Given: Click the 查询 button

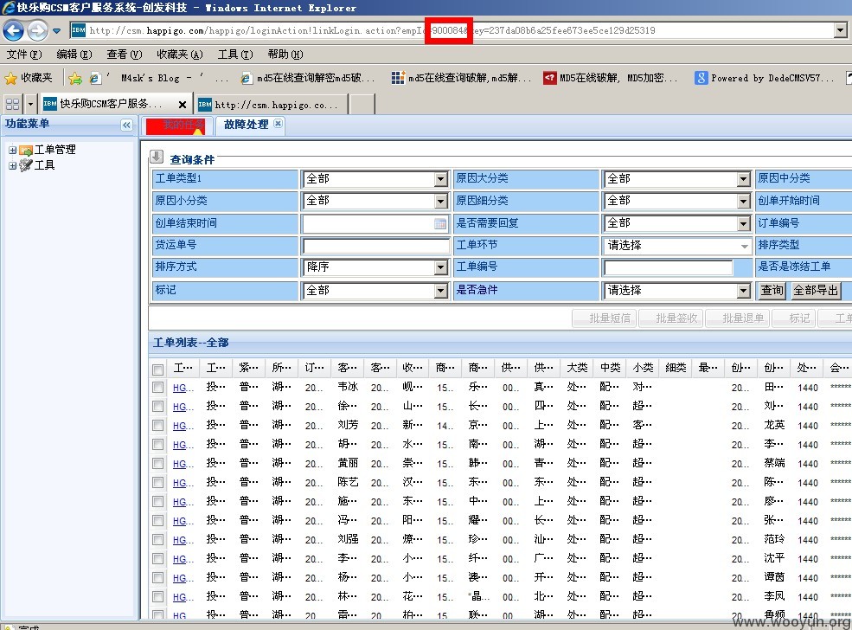Looking at the screenshot, I should pyautogui.click(x=772, y=290).
